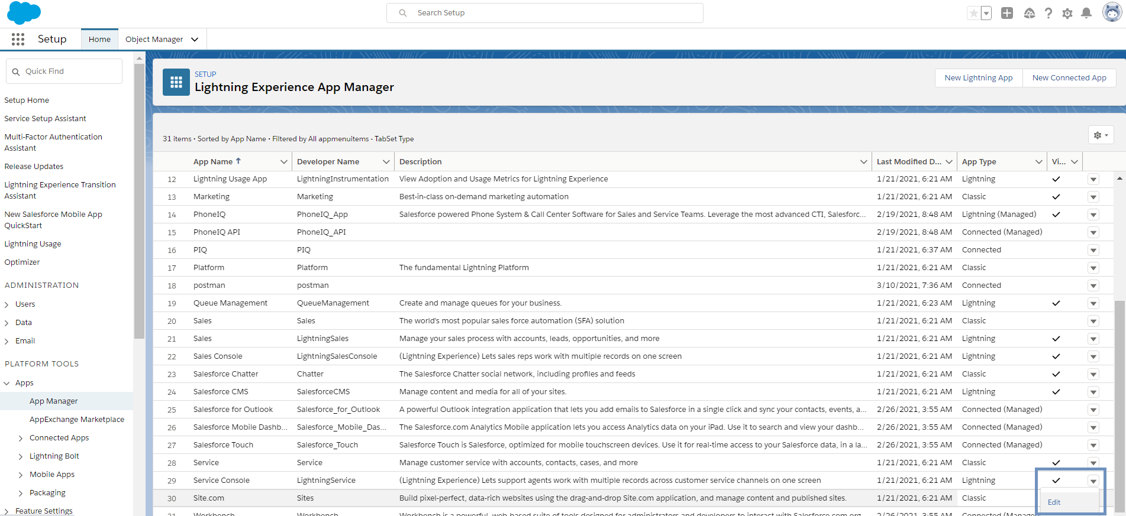The width and height of the screenshot is (1126, 516).
Task: Open row actions for Salesforce Mobile Dashboards
Action: tap(1093, 427)
